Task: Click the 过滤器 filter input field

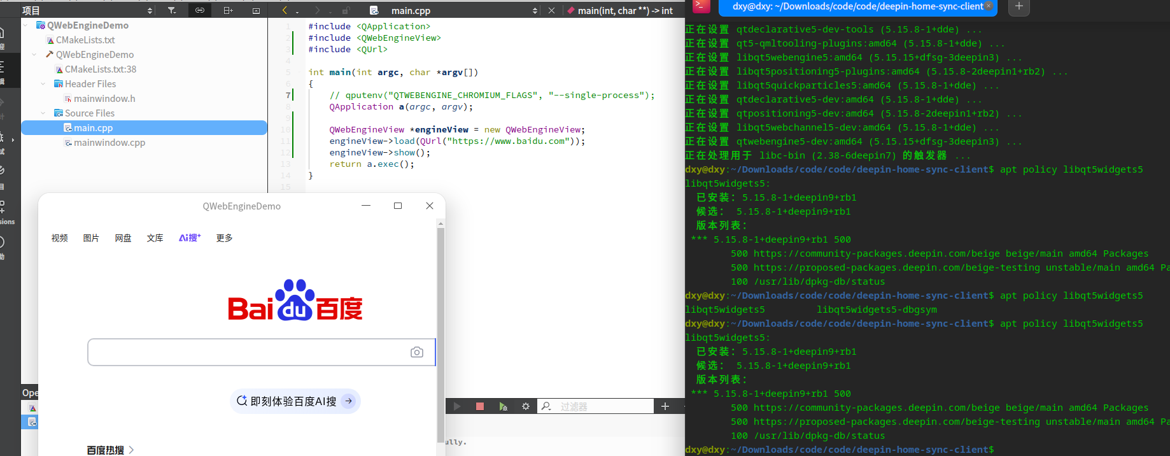Action: pos(596,406)
